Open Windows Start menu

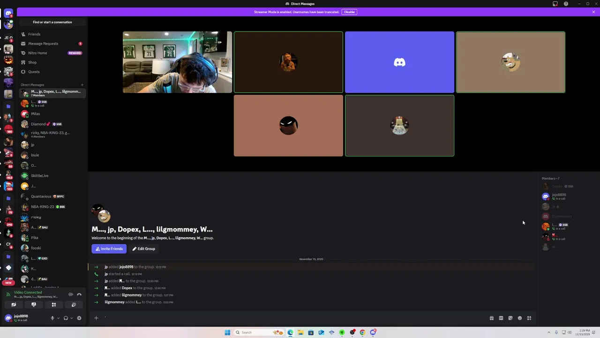(227, 332)
